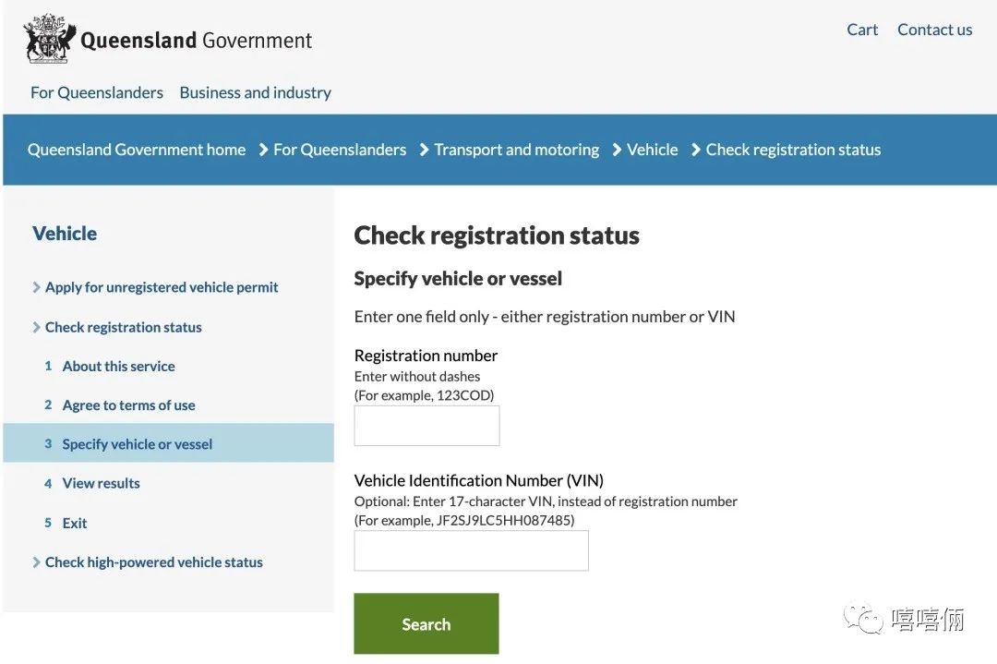Collapse Check registration status sidebar chevron
This screenshot has height=664, width=997.
coord(37,327)
